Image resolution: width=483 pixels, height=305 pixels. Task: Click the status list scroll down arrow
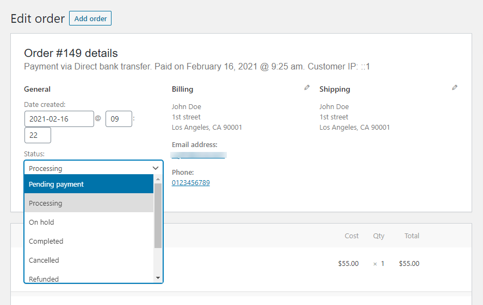tap(158, 278)
